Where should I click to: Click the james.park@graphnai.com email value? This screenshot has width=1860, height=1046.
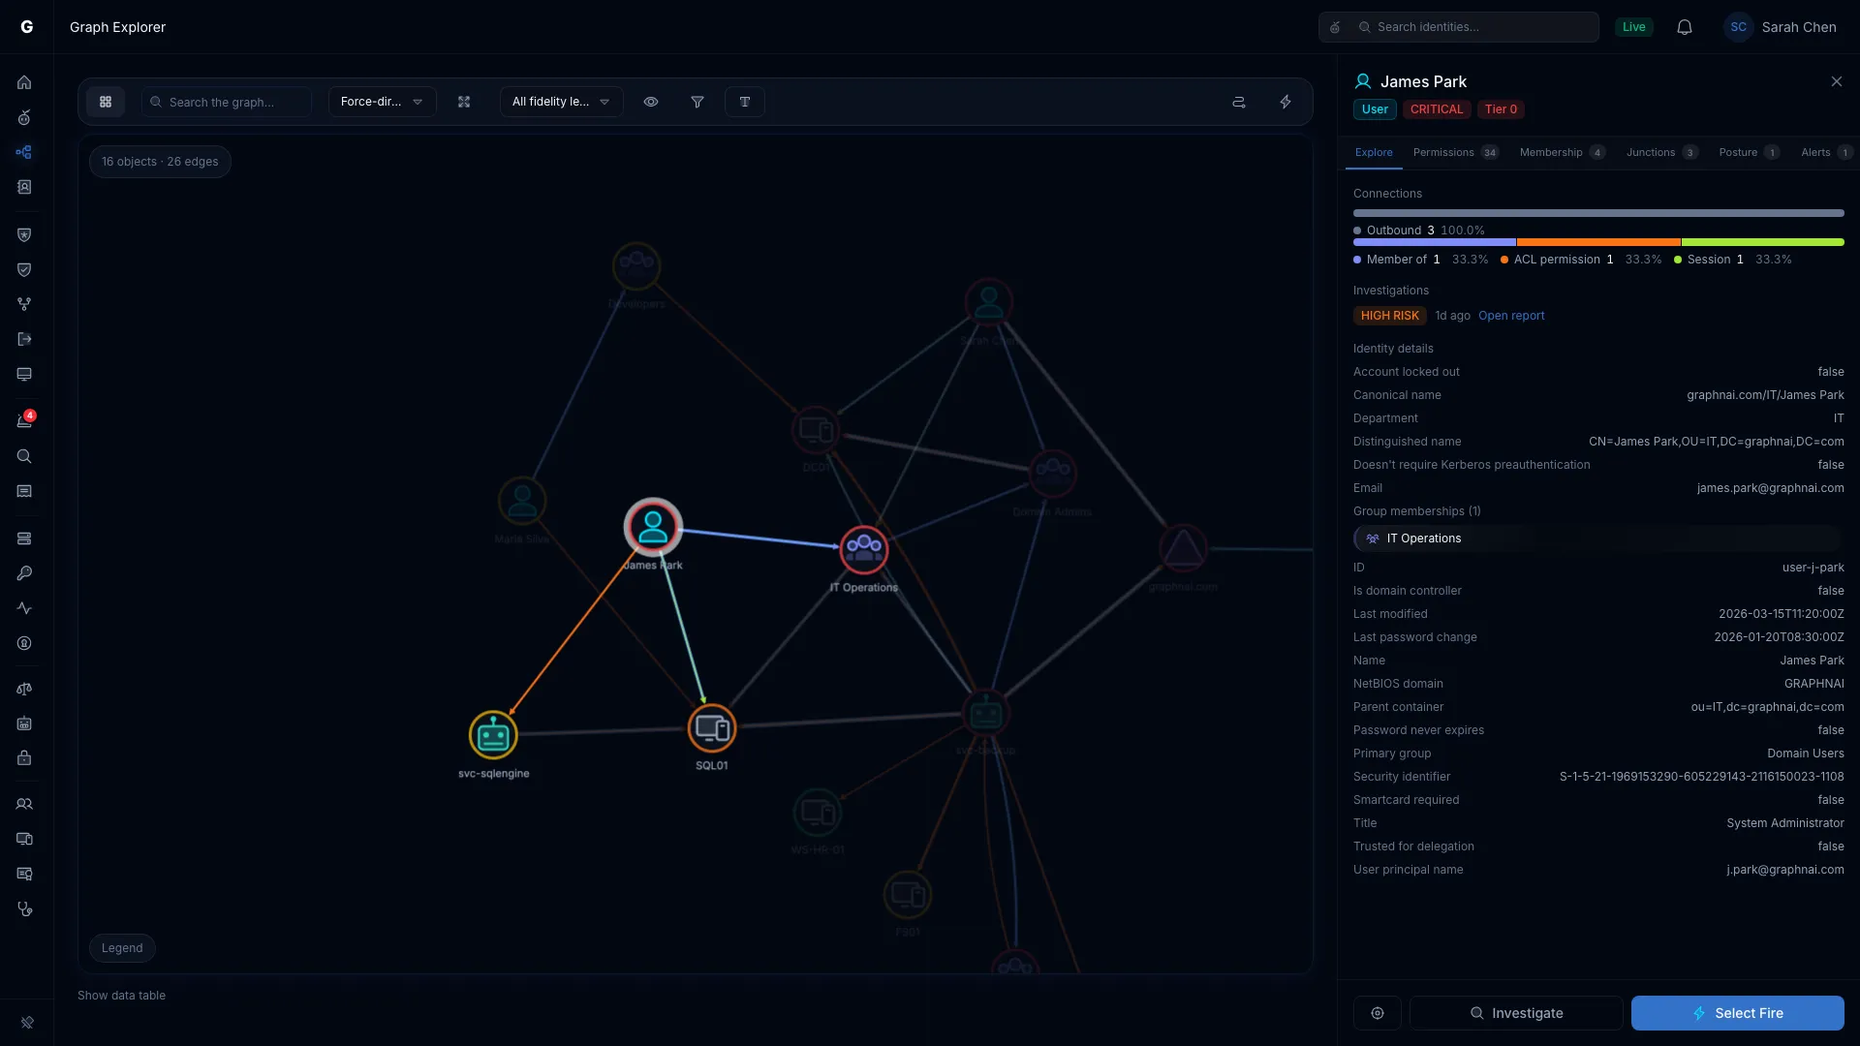pos(1770,488)
